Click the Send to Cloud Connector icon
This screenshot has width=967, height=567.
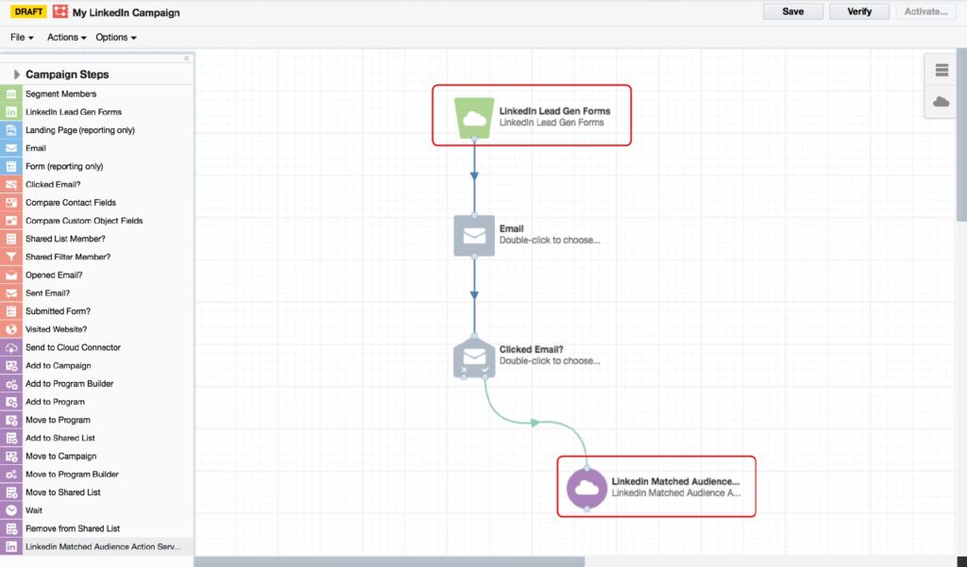[11, 347]
